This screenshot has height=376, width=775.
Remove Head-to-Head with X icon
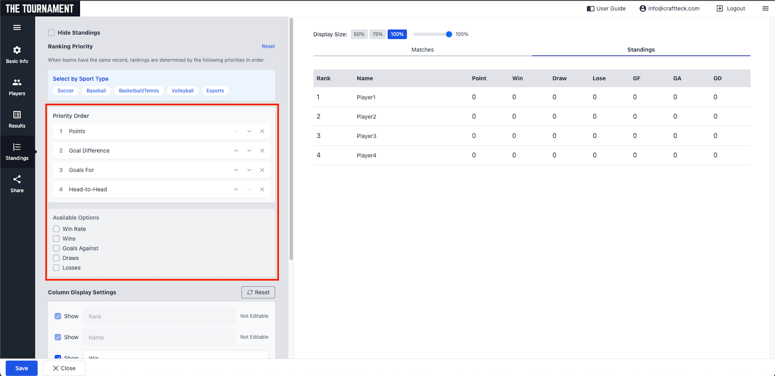pos(262,189)
